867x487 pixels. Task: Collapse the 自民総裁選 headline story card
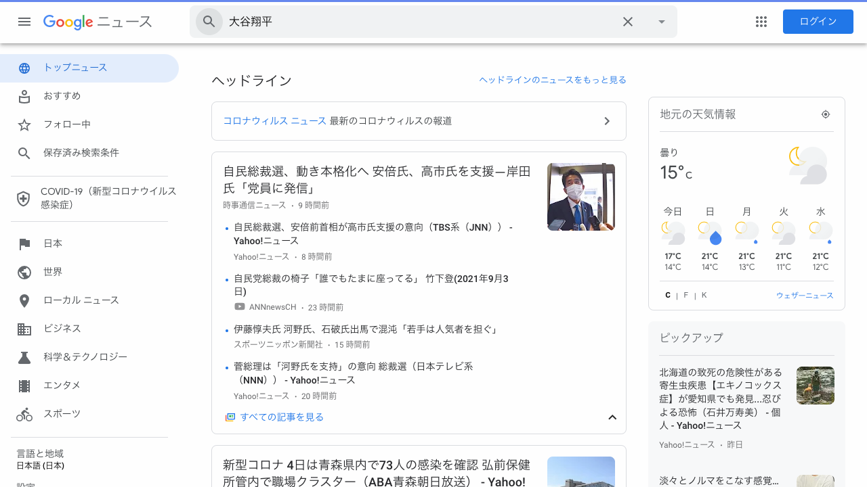point(612,417)
